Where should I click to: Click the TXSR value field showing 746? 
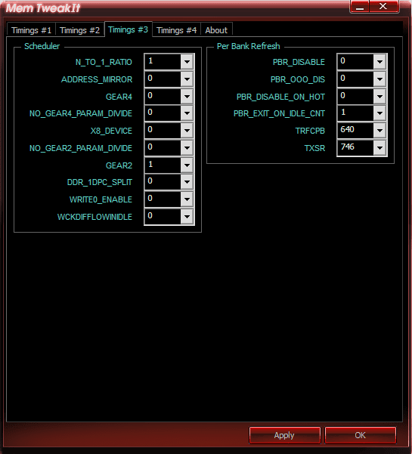coord(355,148)
